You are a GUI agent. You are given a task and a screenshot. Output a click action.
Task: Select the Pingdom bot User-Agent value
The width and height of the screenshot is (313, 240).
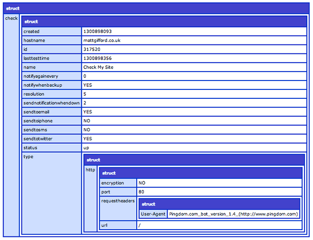(x=233, y=214)
